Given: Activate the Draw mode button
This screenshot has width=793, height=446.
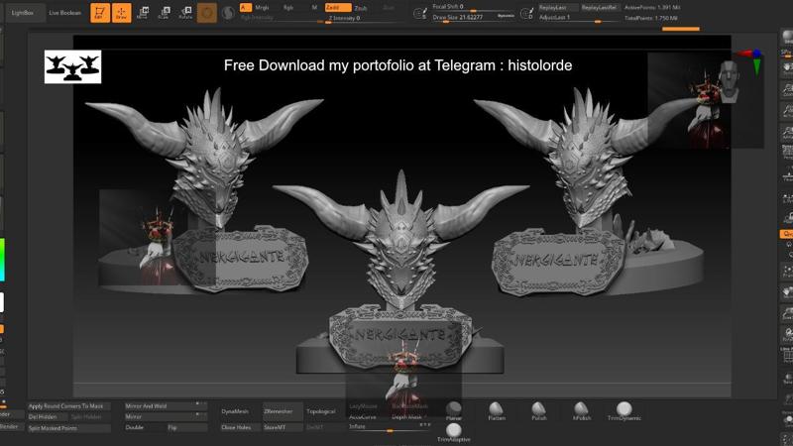Looking at the screenshot, I should (x=121, y=13).
